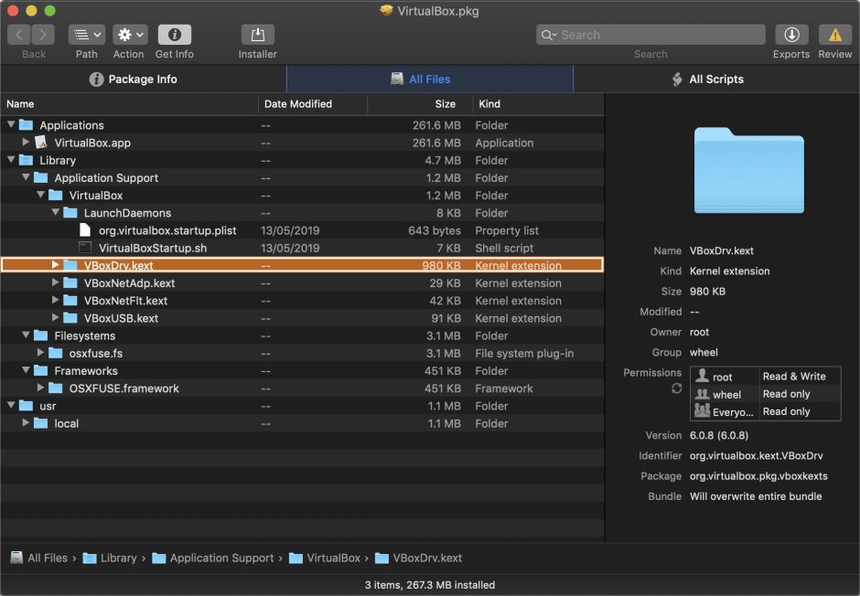Collapse the Applications folder

coord(9,125)
